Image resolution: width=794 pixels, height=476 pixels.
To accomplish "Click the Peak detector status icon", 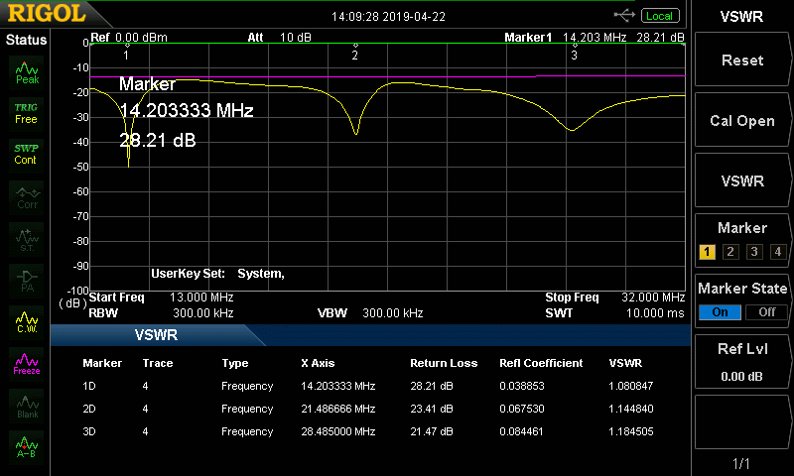I will pyautogui.click(x=26, y=72).
